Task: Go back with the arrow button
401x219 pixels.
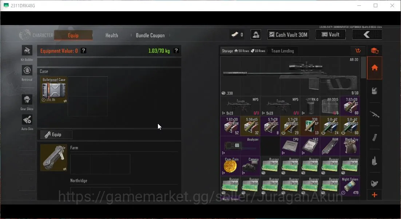Action: click(367, 35)
